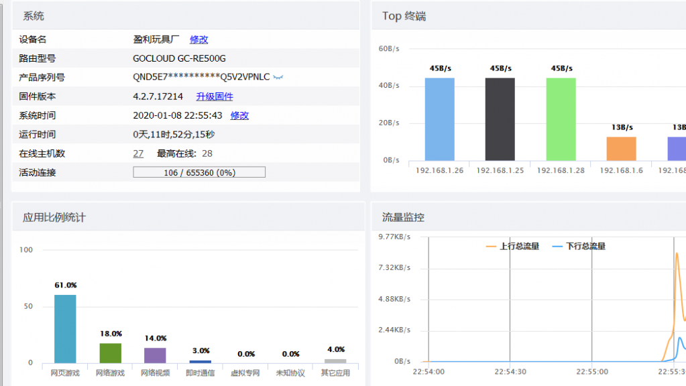Click the 未知协议 category label
Viewport: 686px width, 386px height.
click(290, 373)
